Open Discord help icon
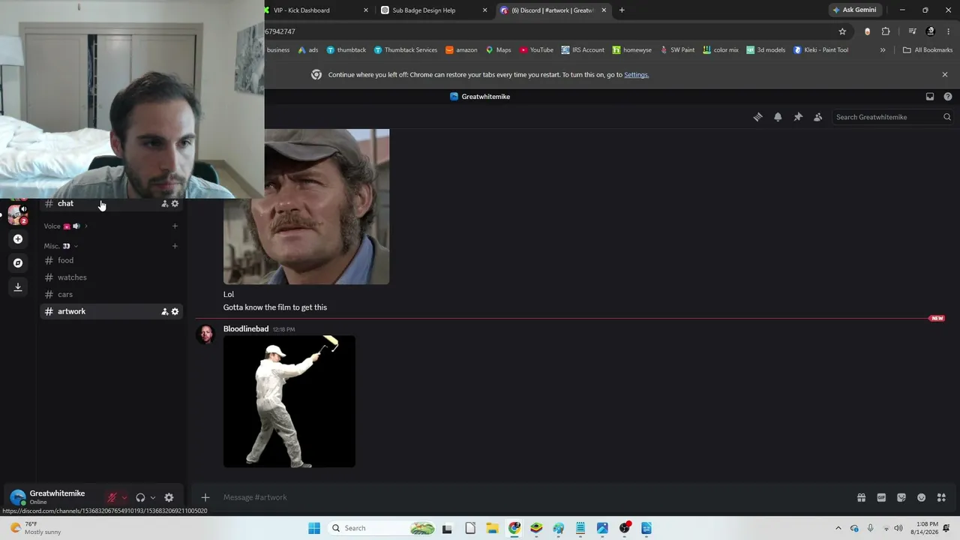Screen dimensions: 960x540 click(948, 97)
